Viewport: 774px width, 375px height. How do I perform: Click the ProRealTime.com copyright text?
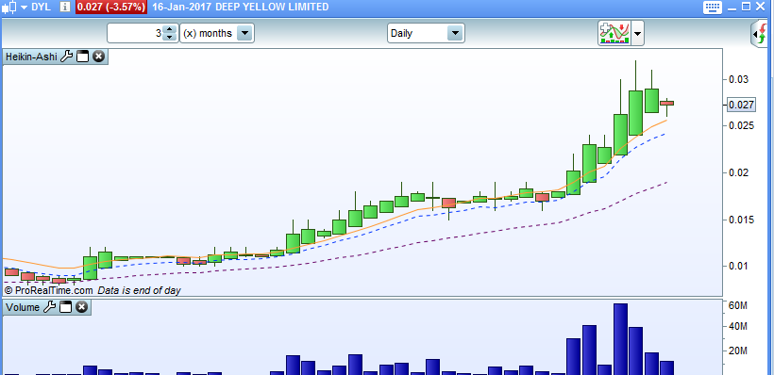48,290
